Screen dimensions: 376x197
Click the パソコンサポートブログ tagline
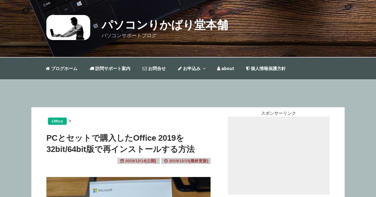tap(129, 36)
